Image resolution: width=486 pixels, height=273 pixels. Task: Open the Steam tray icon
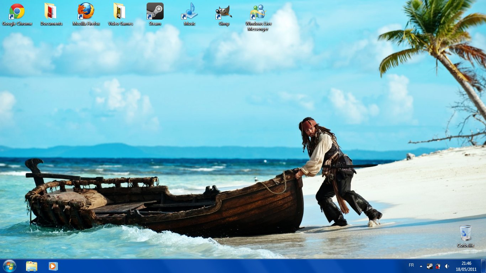click(x=429, y=266)
